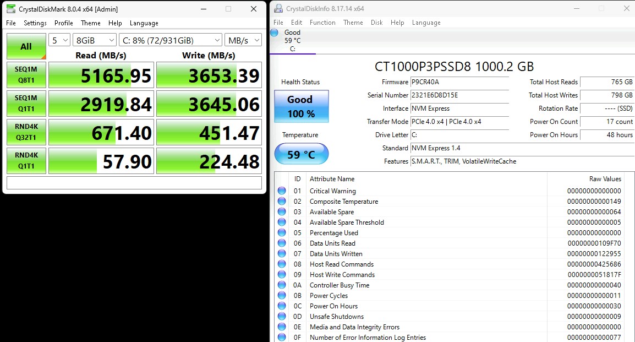Click the Total Host Writes value 798 GB
Screen dimensions: 635x342
(607, 95)
